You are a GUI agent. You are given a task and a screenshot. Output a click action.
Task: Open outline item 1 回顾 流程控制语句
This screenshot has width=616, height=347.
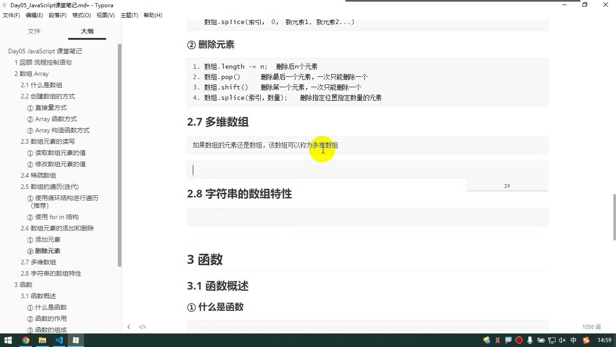coord(43,62)
